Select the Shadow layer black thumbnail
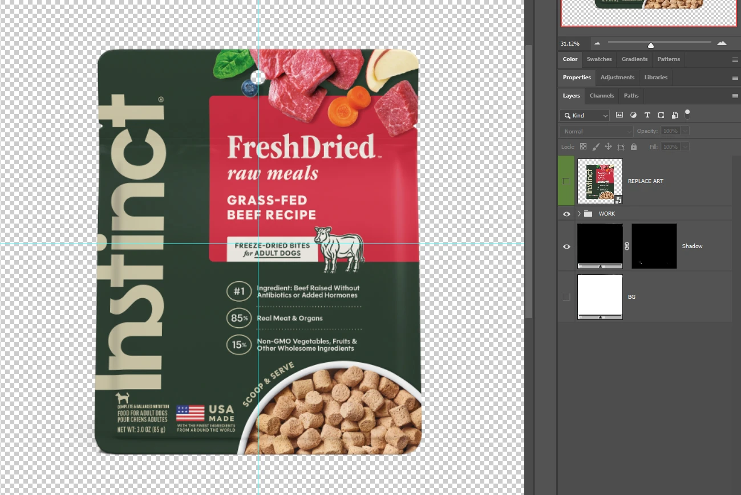The image size is (741, 495). (600, 246)
